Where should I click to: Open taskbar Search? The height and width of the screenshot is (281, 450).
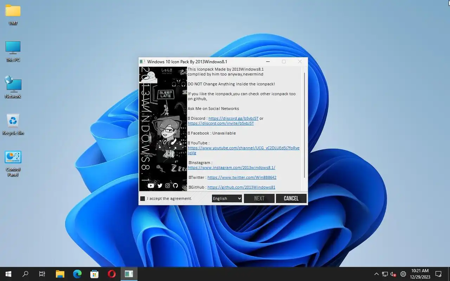pos(25,274)
